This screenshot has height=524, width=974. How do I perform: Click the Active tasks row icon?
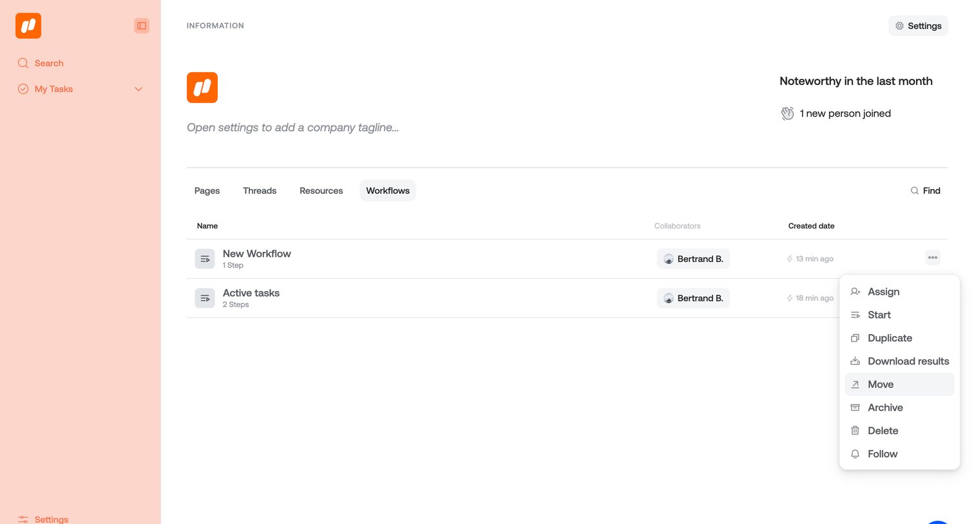click(205, 298)
